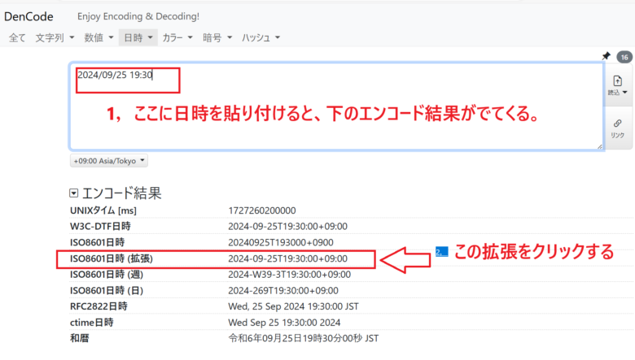Collapse the エンコード結果 section toggle
The width and height of the screenshot is (635, 360).
(x=74, y=193)
